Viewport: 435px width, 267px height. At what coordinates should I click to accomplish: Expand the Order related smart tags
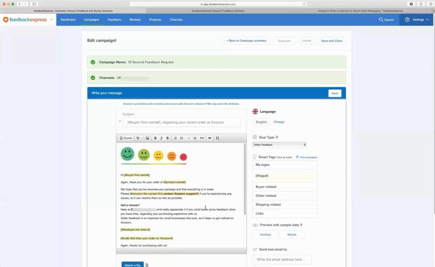click(285, 196)
